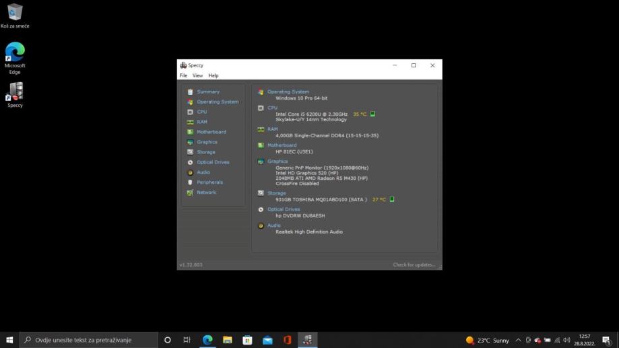
Task: Open Speccy desktop shortcut
Action: pos(15,95)
